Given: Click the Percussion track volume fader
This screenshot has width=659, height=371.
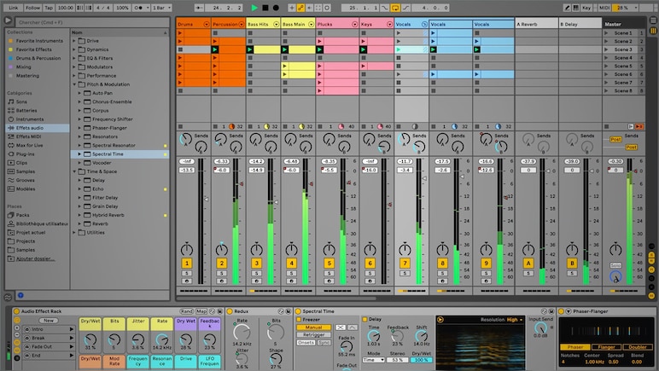Looking at the screenshot, I should [x=242, y=184].
